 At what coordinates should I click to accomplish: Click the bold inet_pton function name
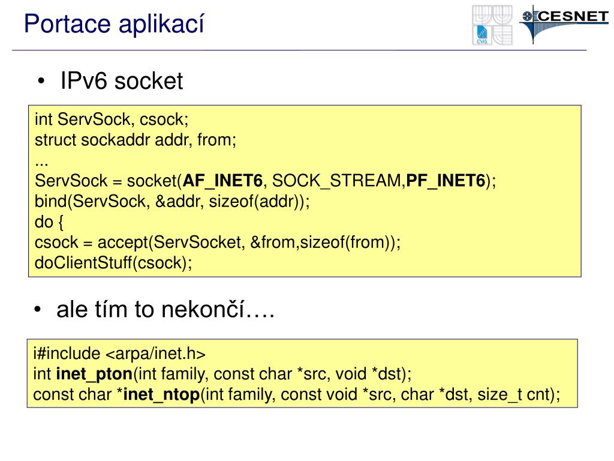[94, 374]
